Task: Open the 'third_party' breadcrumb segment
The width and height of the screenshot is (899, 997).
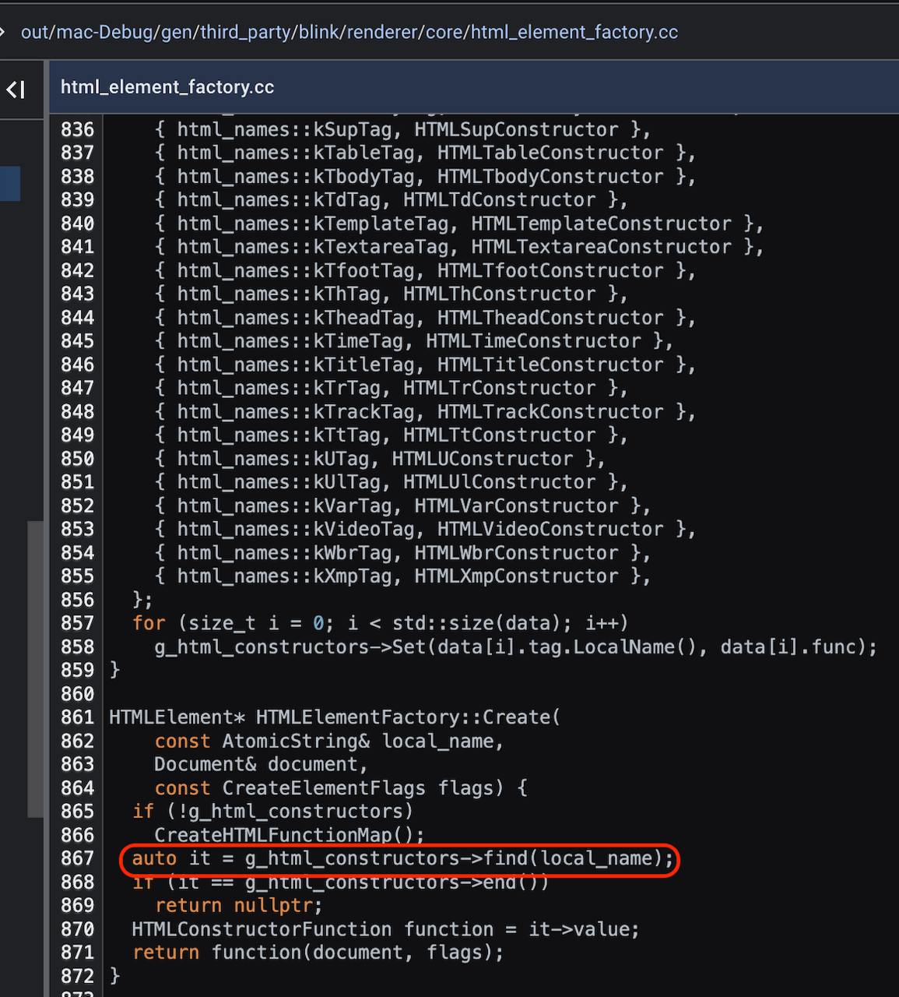Action: click(x=246, y=32)
